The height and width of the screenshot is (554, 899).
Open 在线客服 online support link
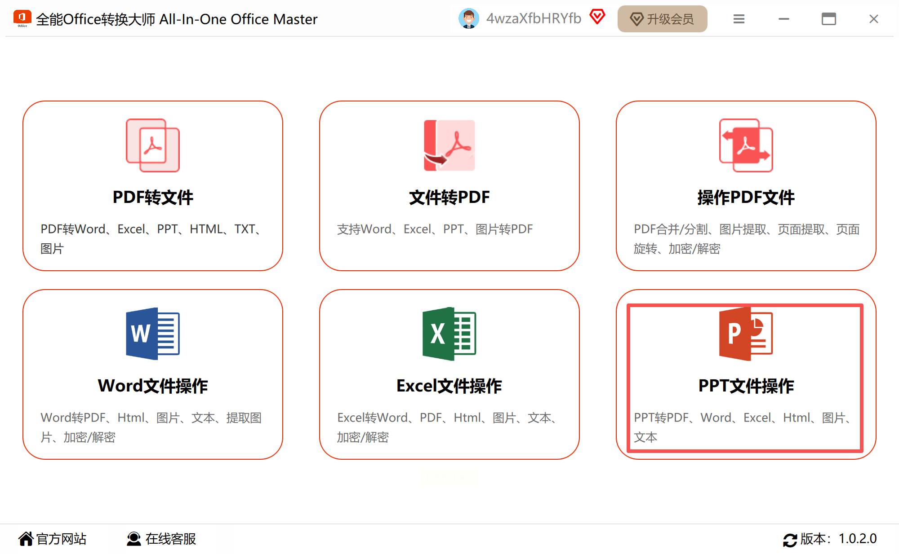161,539
